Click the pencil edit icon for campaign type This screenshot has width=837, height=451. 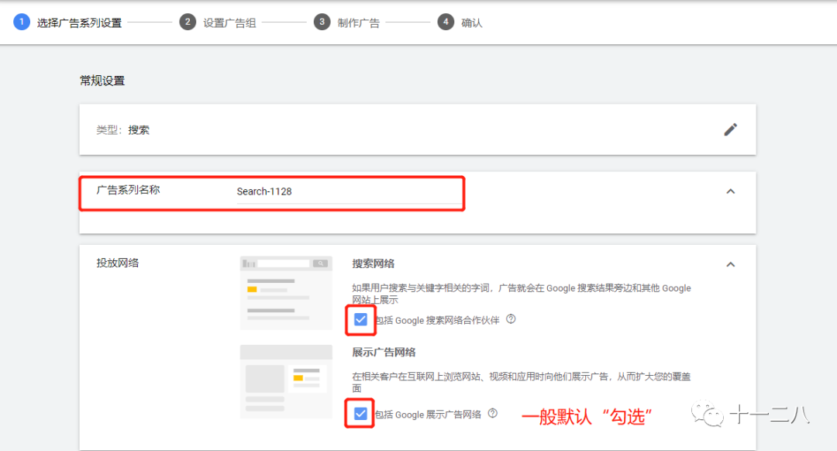click(730, 129)
